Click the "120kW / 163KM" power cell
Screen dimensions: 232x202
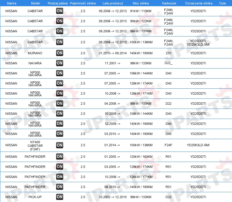[141, 157]
